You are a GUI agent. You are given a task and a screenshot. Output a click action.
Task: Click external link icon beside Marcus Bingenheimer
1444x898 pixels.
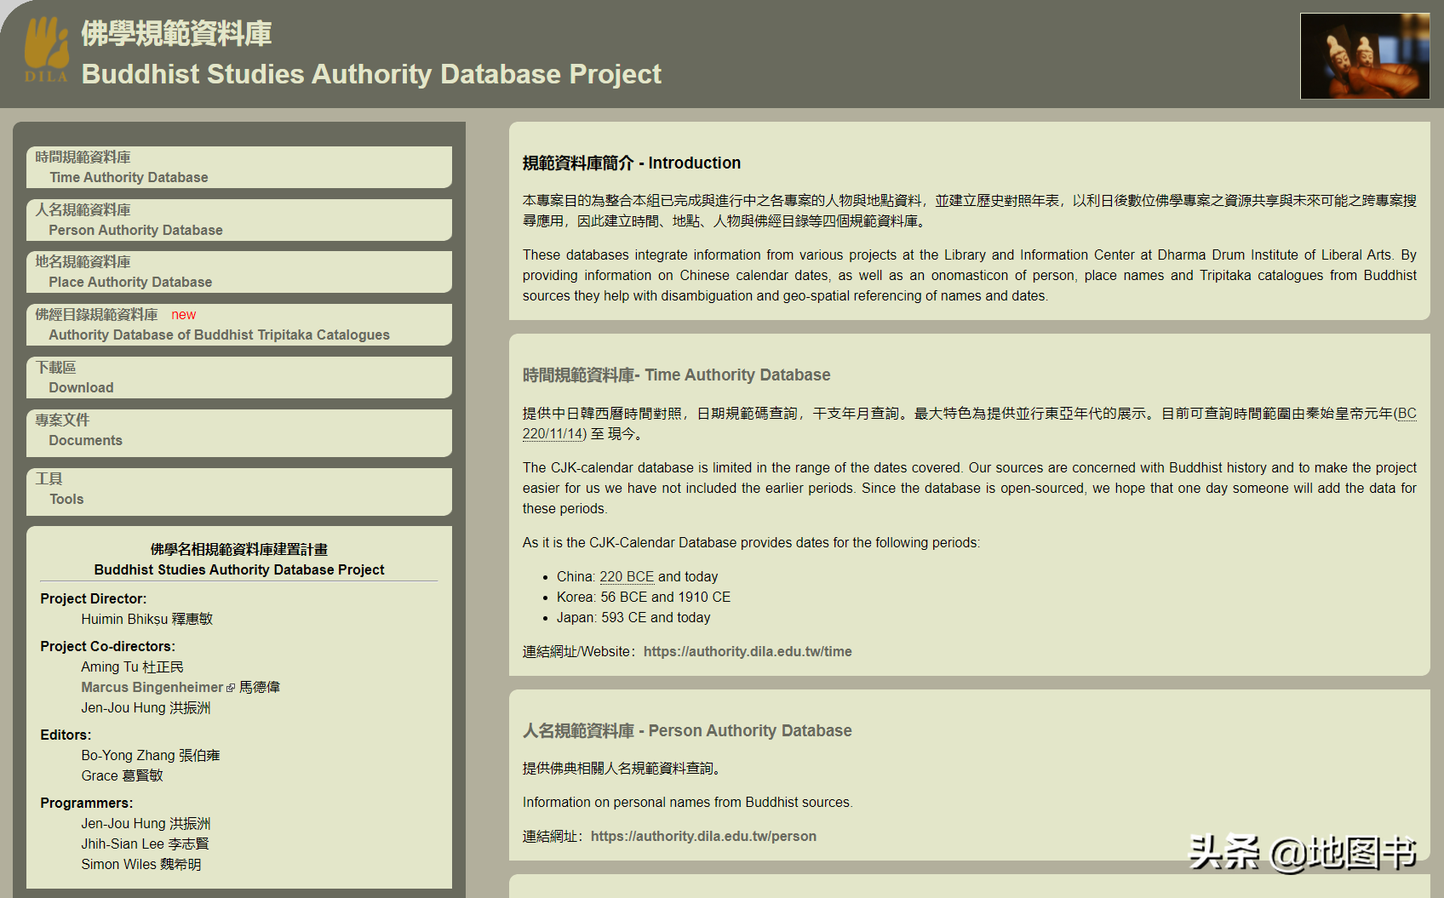[x=231, y=688]
